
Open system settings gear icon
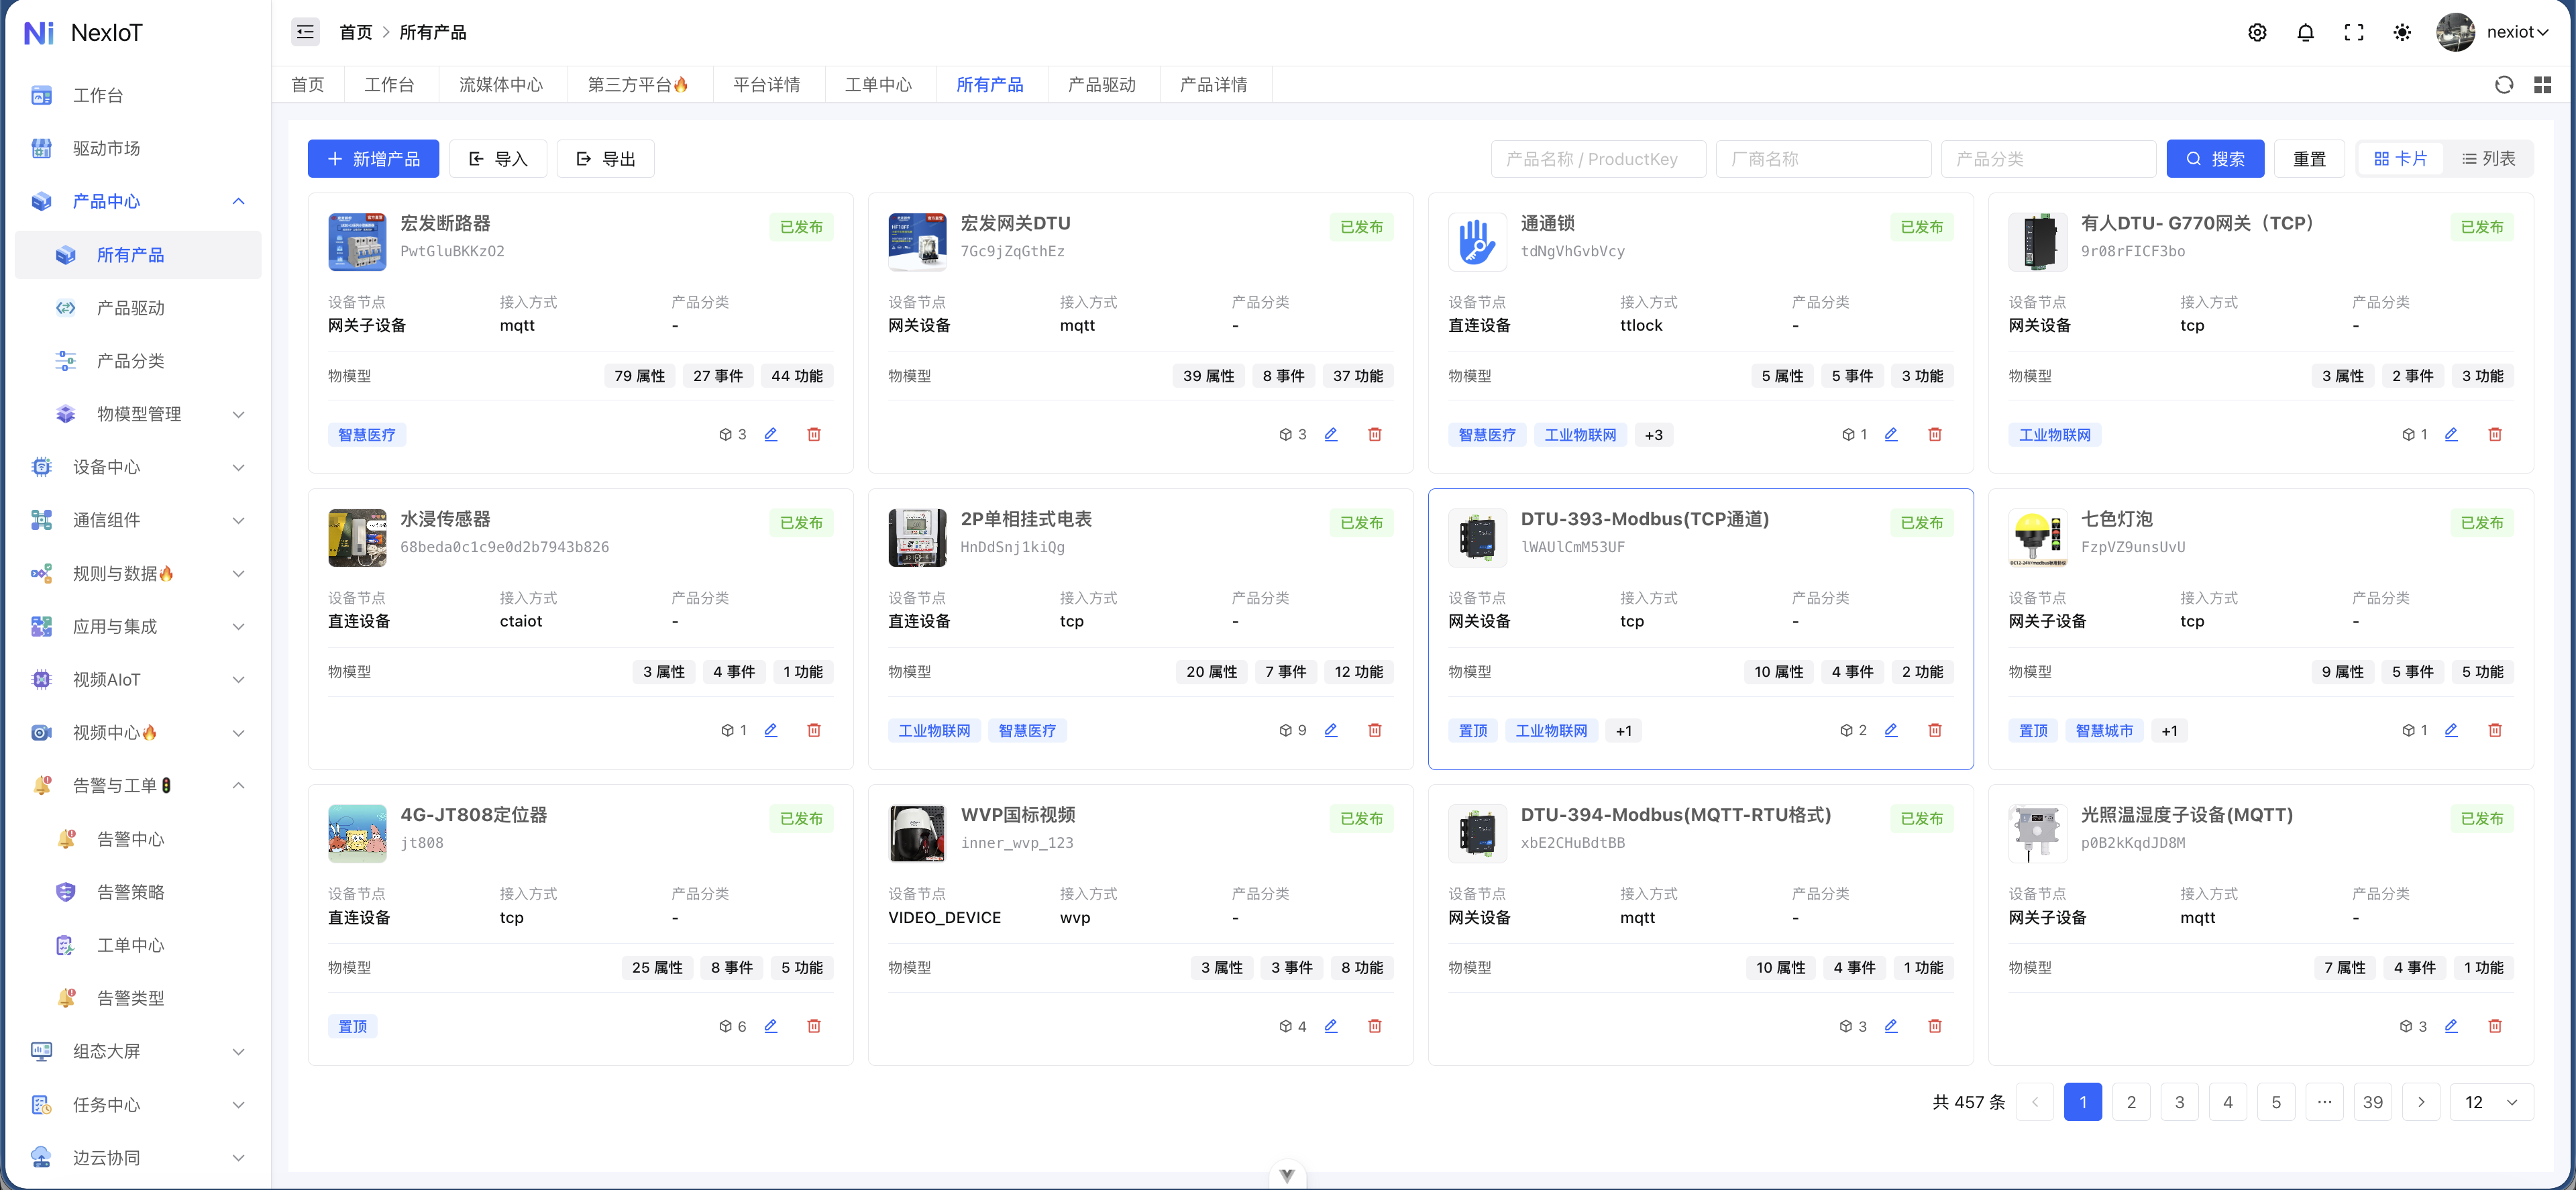point(2257,32)
